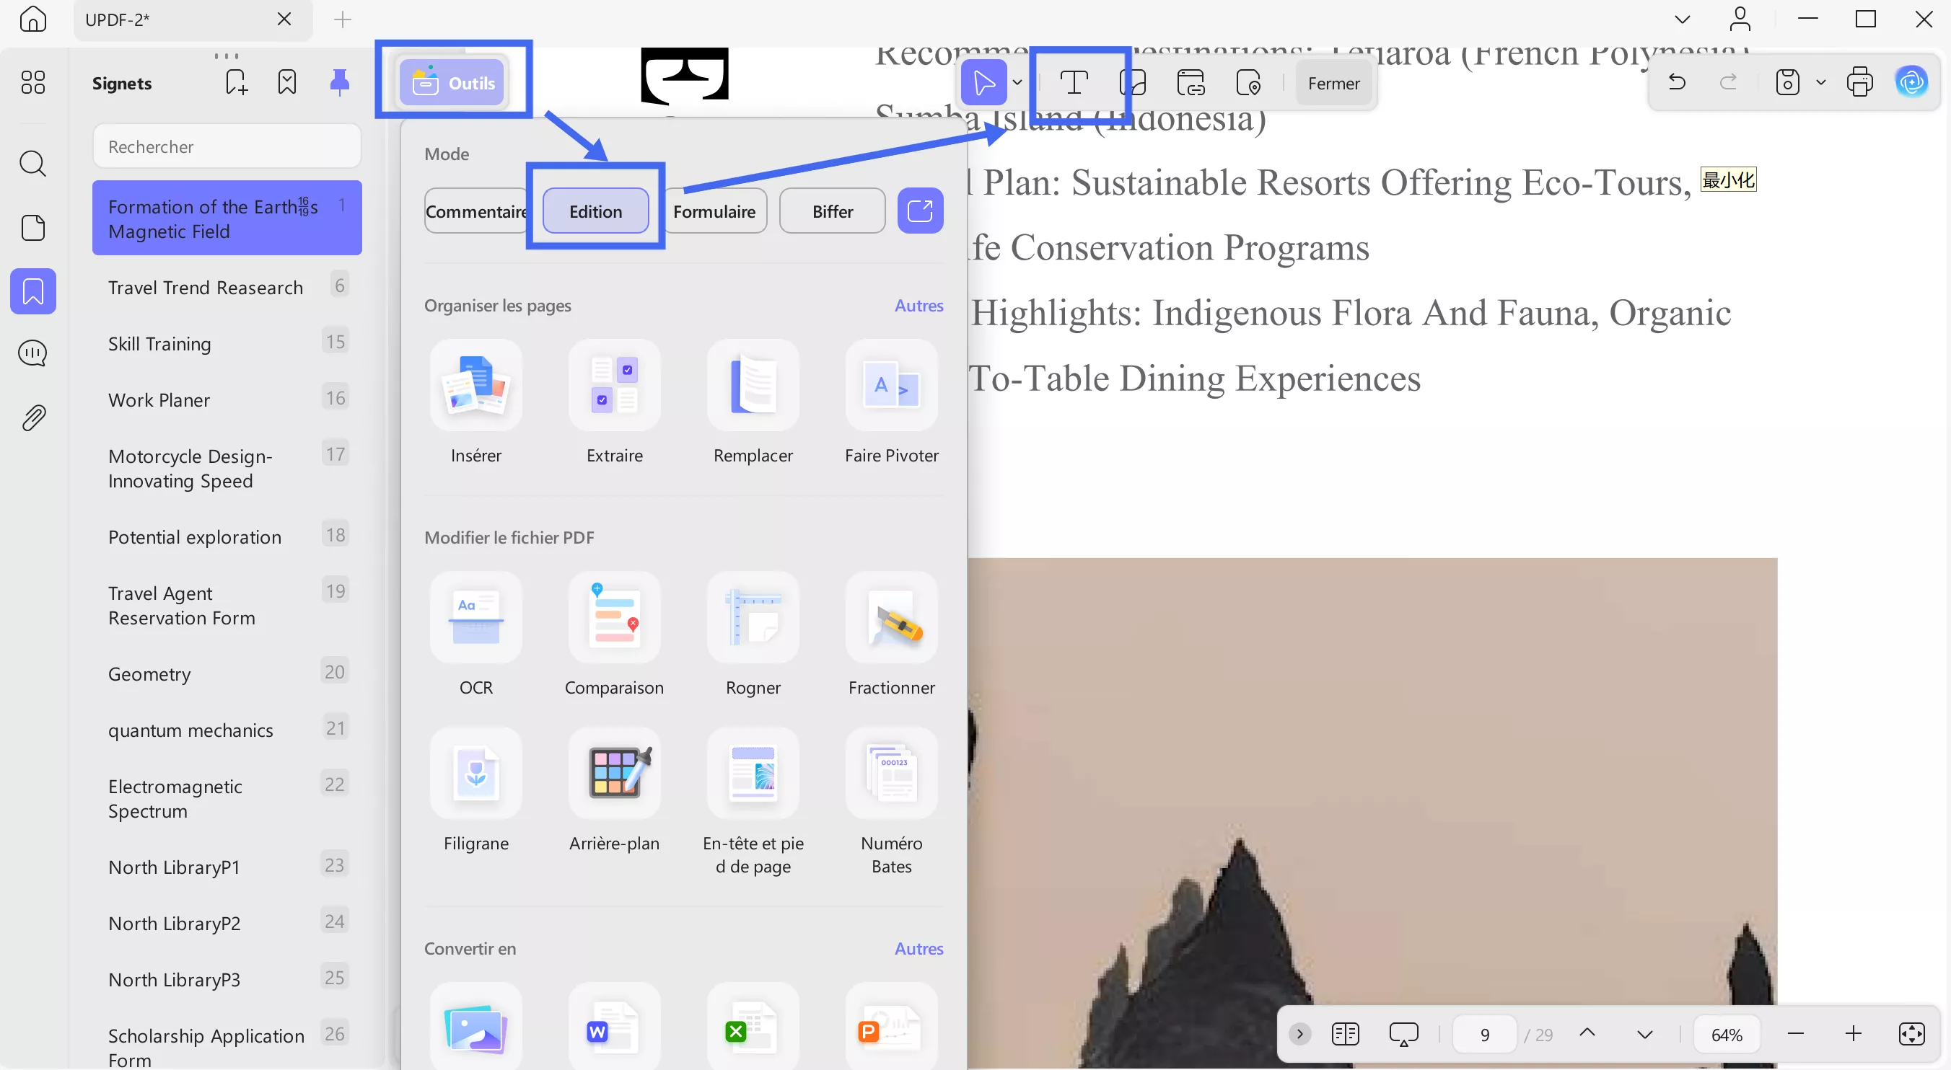
Task: Select the bookmarks panel icon in the sidebar
Action: point(32,291)
